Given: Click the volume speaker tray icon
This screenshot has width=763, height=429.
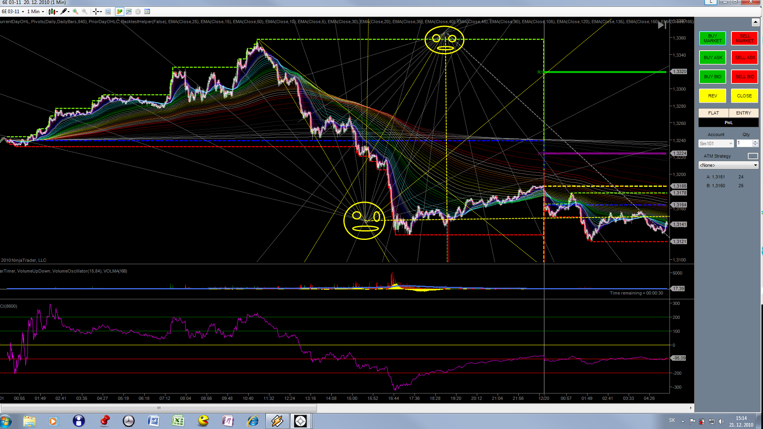Looking at the screenshot, I should [x=721, y=421].
